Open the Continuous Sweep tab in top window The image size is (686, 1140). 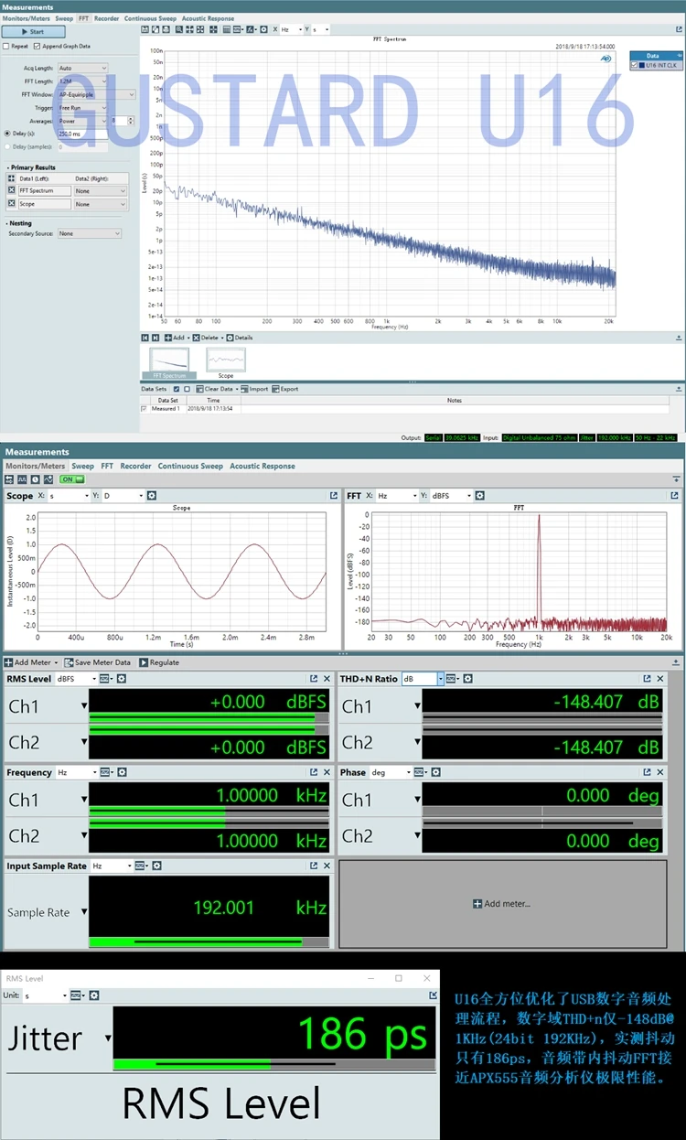[x=150, y=18]
